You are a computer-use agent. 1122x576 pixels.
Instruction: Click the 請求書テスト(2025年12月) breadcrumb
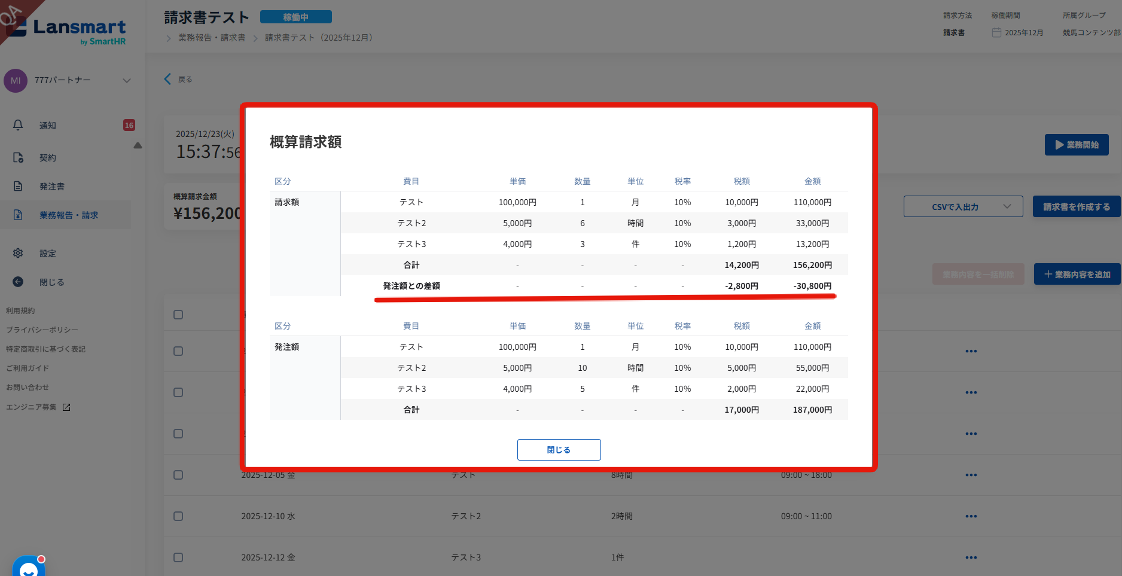(319, 38)
